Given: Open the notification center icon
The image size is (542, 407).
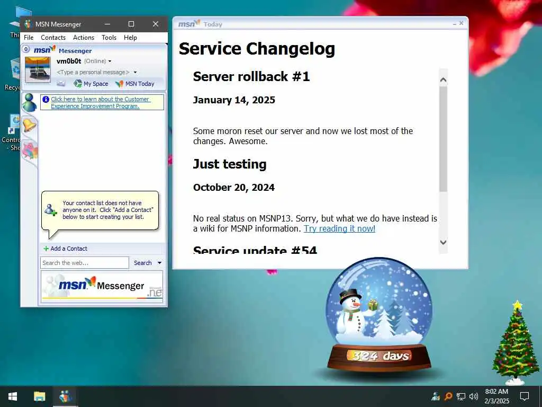Looking at the screenshot, I should tap(525, 396).
